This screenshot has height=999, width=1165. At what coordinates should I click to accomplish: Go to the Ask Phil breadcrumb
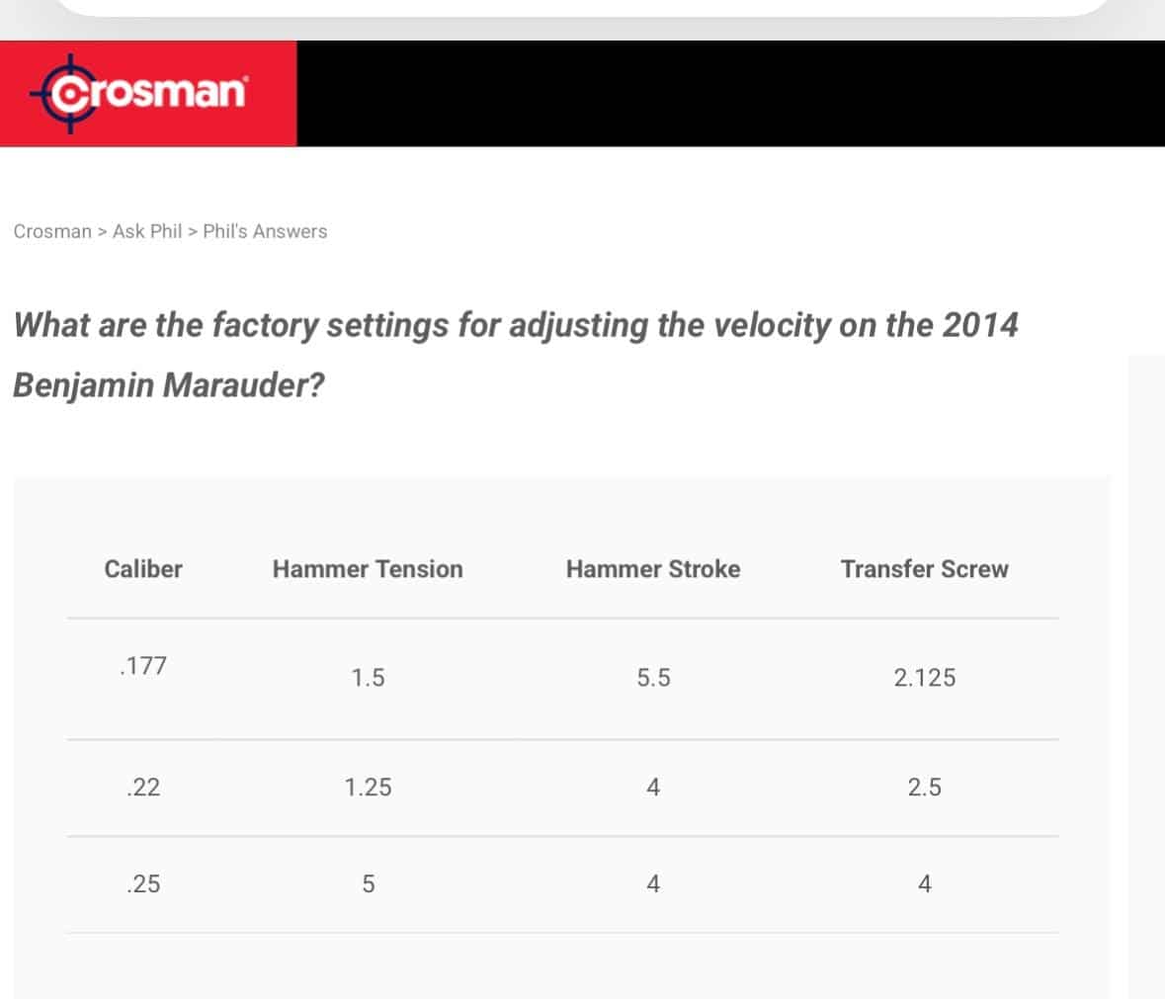click(147, 231)
